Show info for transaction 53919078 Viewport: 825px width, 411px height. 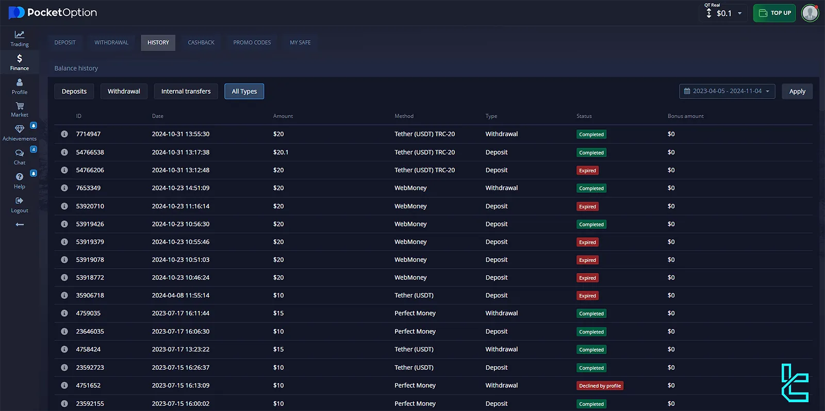[x=64, y=260]
